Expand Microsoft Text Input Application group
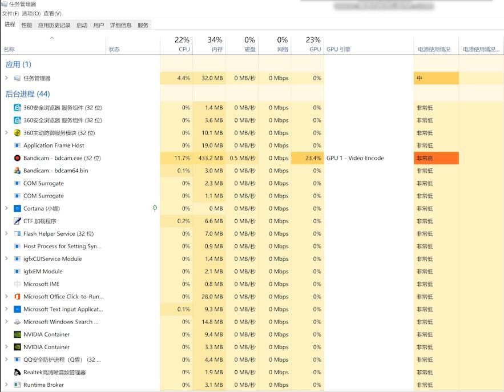 click(6, 309)
